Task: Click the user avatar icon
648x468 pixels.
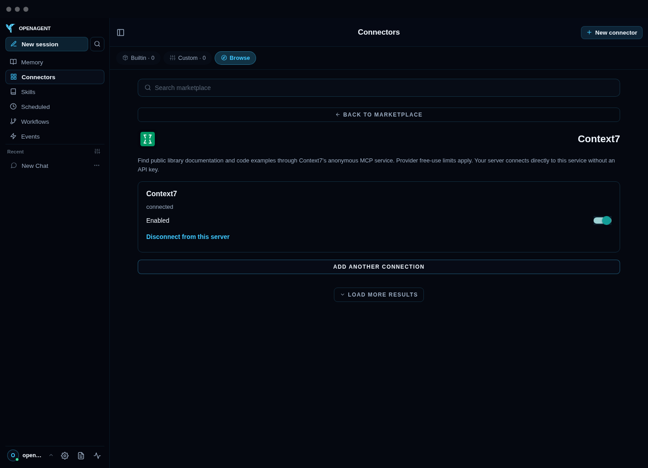Action: pyautogui.click(x=13, y=455)
